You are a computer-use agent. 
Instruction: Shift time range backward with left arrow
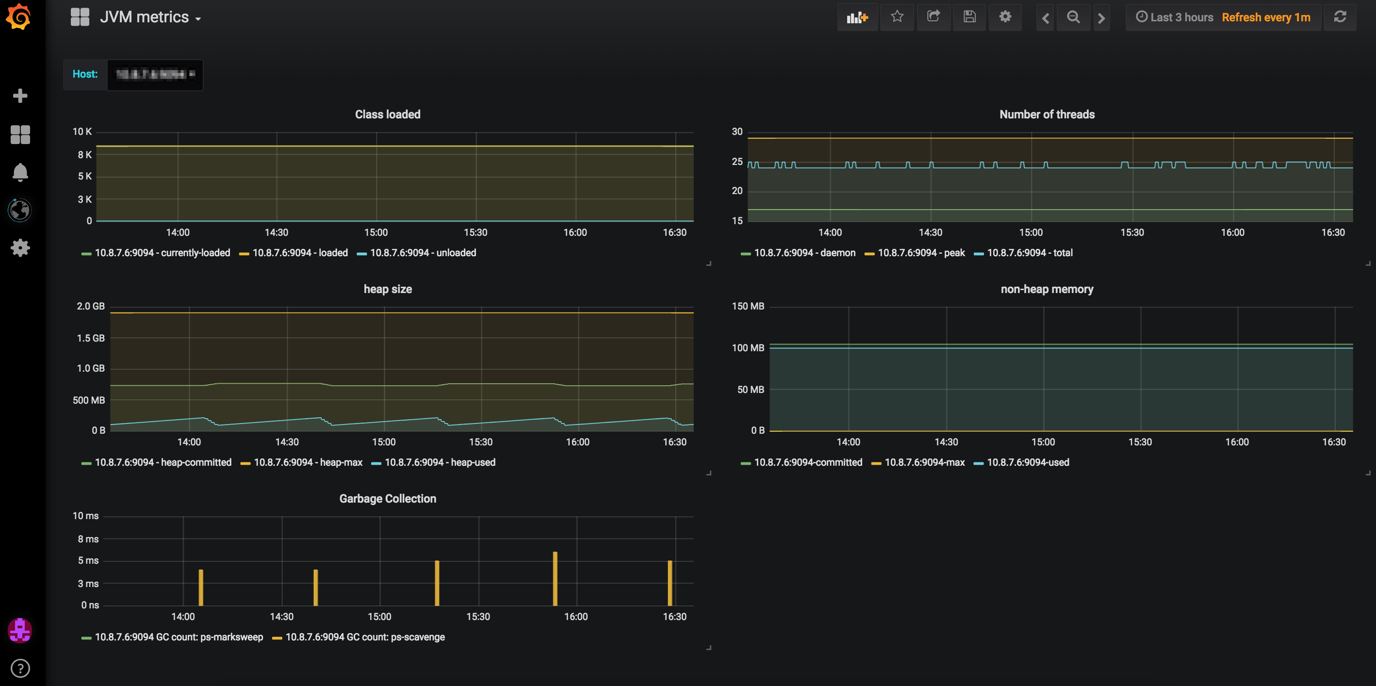[x=1046, y=18]
